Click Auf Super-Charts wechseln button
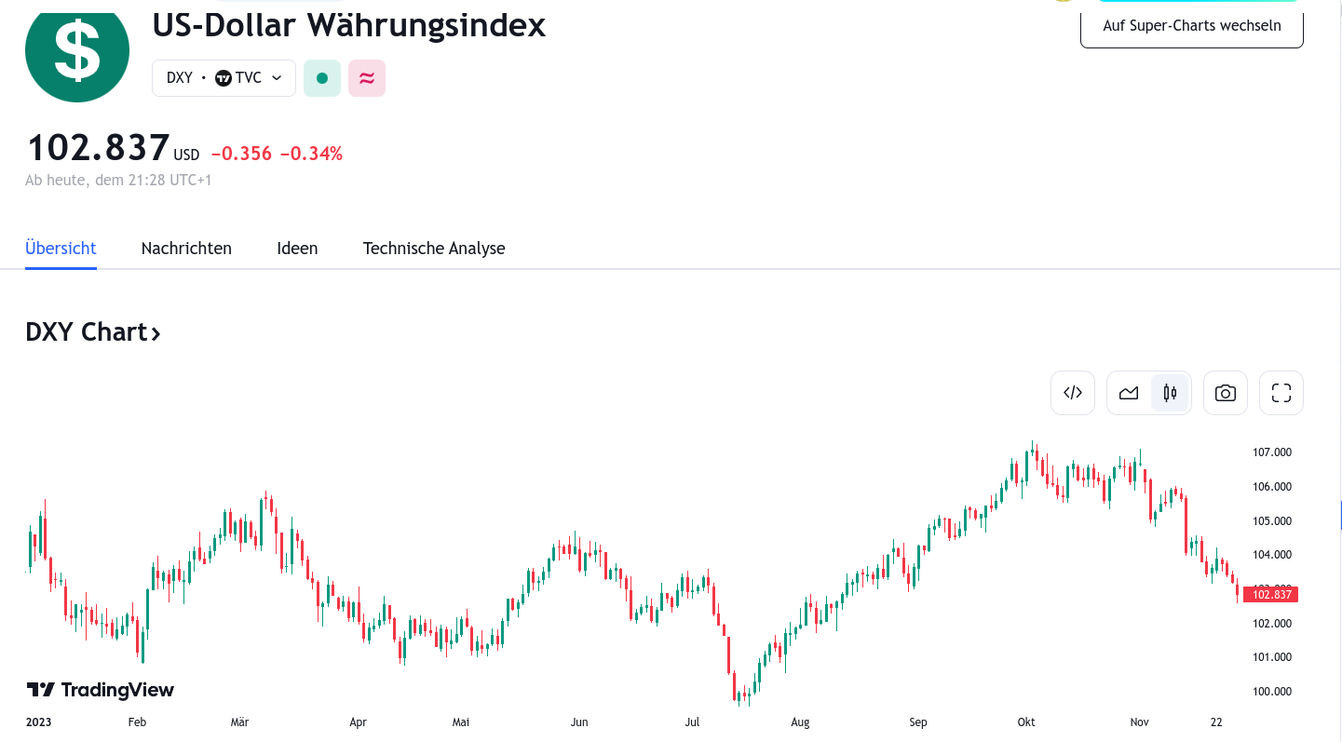The image size is (1342, 742). pyautogui.click(x=1191, y=25)
